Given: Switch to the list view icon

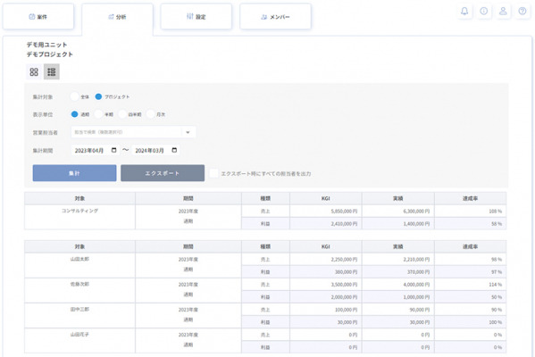Looking at the screenshot, I should click(52, 72).
